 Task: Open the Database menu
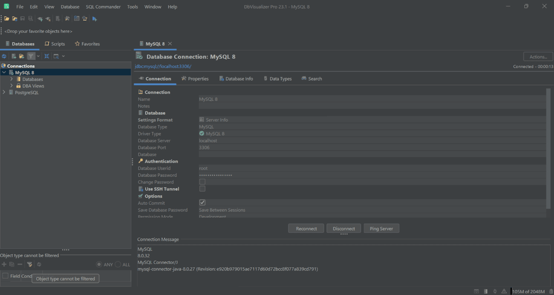point(70,6)
